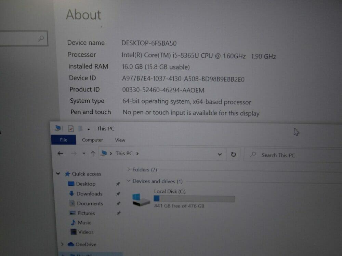
Task: Click the About page heading
Action: click(x=84, y=15)
